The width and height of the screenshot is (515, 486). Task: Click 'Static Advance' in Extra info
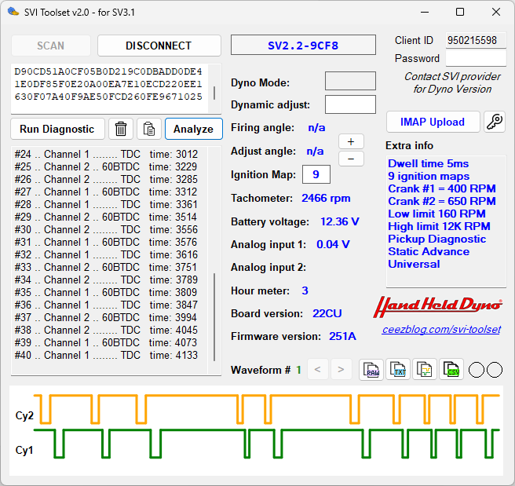(429, 251)
